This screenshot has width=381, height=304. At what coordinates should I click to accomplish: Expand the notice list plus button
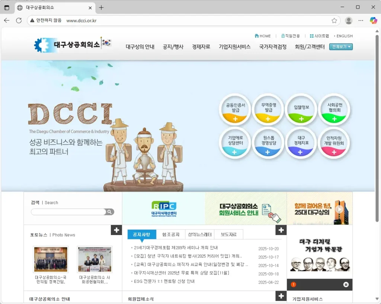point(281,230)
